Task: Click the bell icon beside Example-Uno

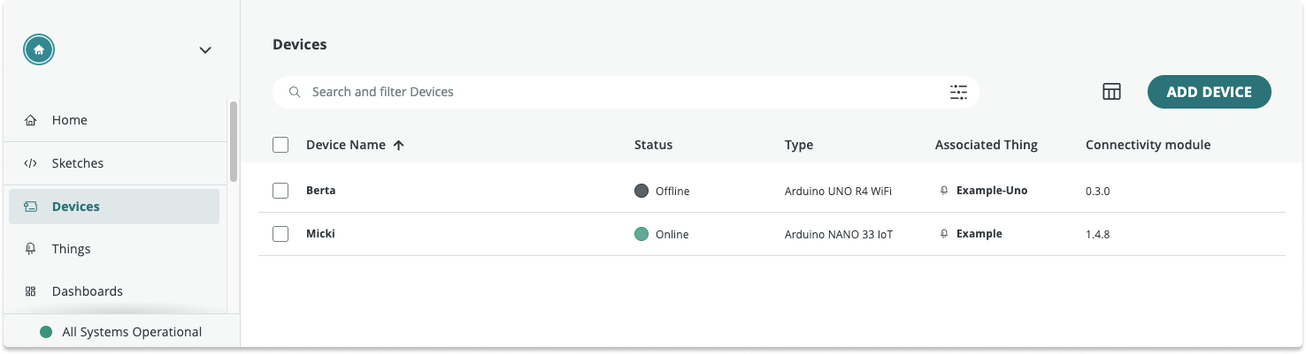Action: point(944,191)
